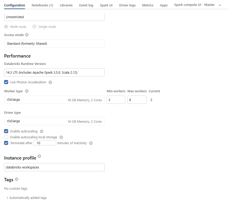The height and width of the screenshot is (205, 228).
Task: Click info icon beside Tags heading
Action: (17, 179)
